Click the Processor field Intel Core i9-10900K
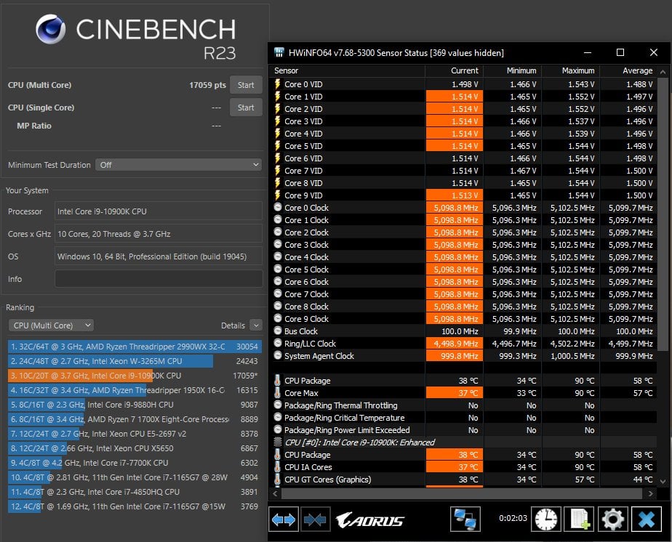The width and height of the screenshot is (672, 542). point(159,211)
